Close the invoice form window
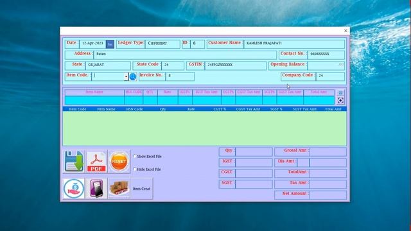The image size is (411, 231). coord(345,31)
